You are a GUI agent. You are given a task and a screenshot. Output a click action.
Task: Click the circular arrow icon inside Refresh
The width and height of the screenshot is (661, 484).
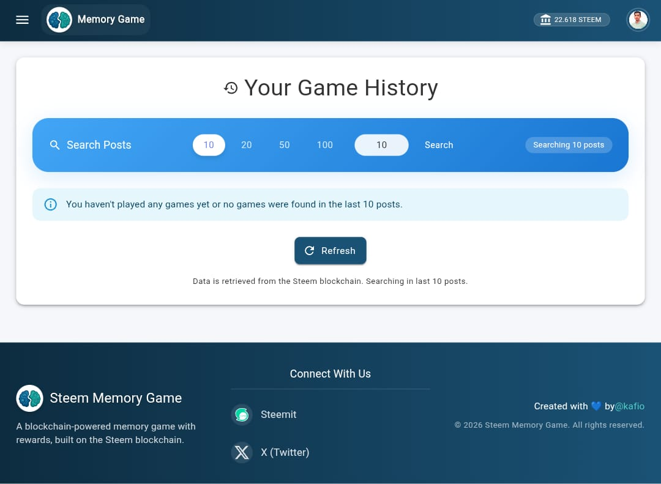pos(310,251)
